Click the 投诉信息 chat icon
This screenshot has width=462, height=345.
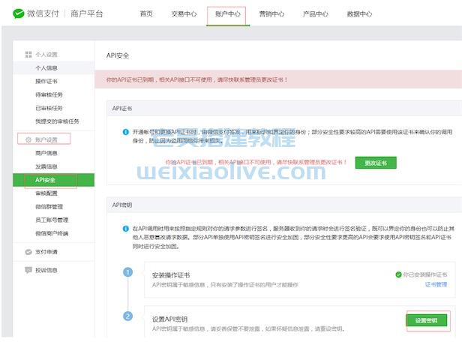pyautogui.click(x=28, y=270)
